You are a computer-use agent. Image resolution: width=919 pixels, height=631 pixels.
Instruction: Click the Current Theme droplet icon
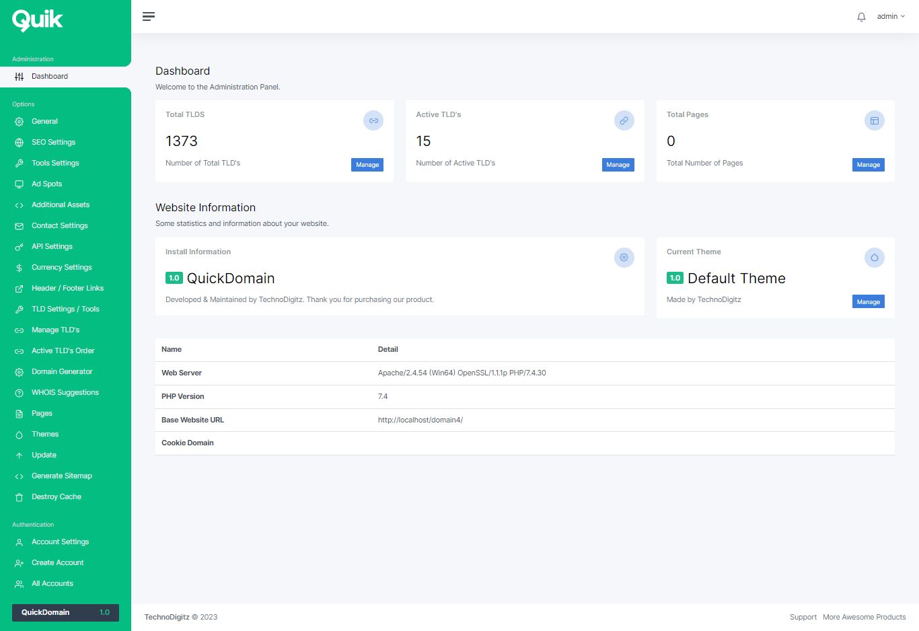(x=874, y=258)
